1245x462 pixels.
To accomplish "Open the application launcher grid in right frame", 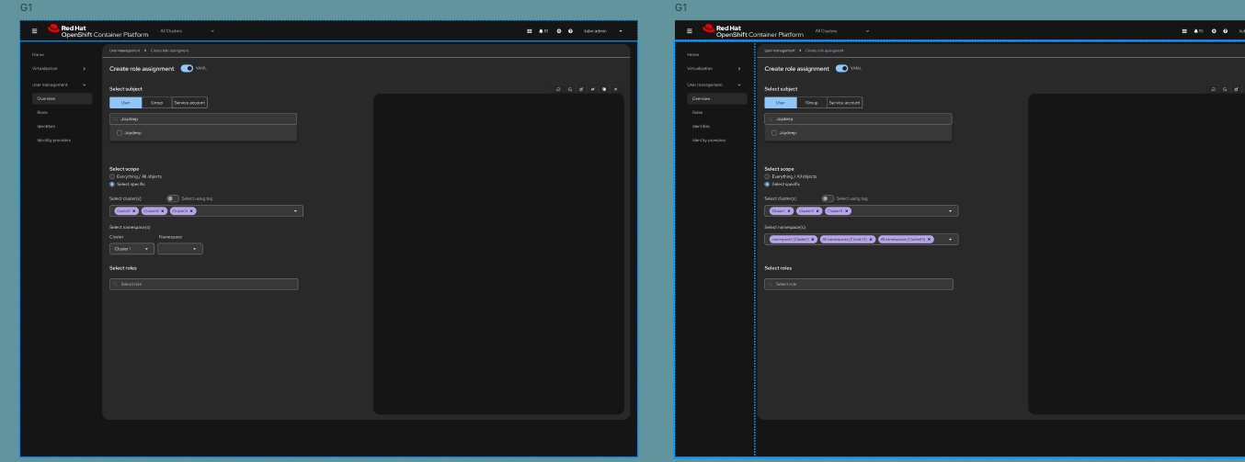I will tap(1183, 31).
